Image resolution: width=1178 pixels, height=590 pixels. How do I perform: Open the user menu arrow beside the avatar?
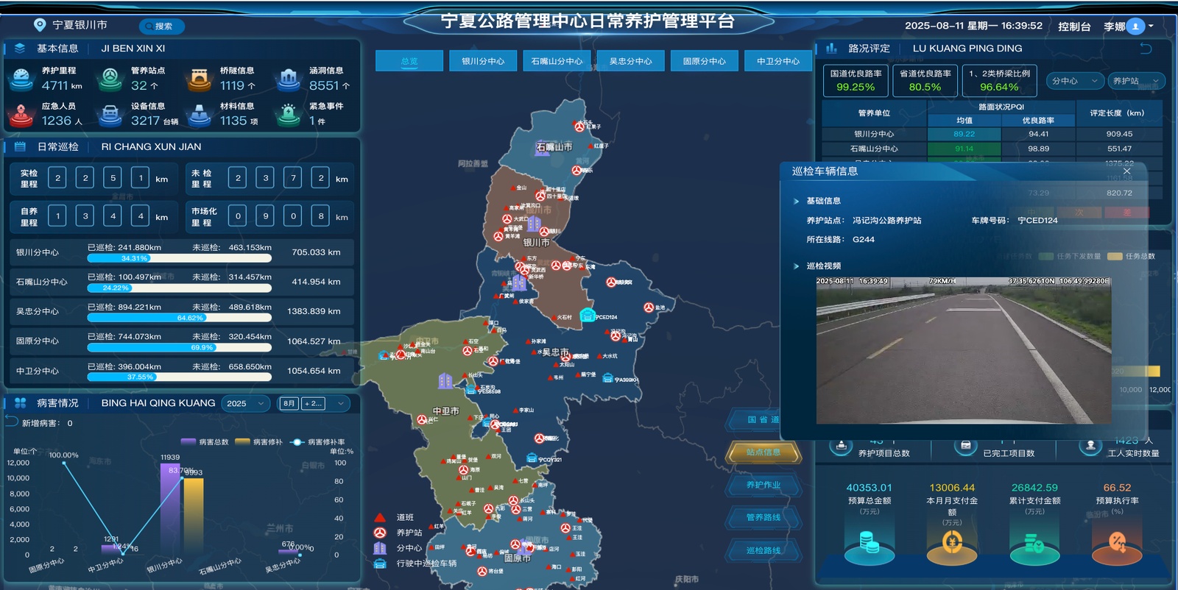pos(1151,26)
